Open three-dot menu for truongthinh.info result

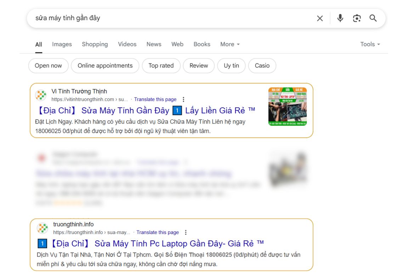coord(186,232)
